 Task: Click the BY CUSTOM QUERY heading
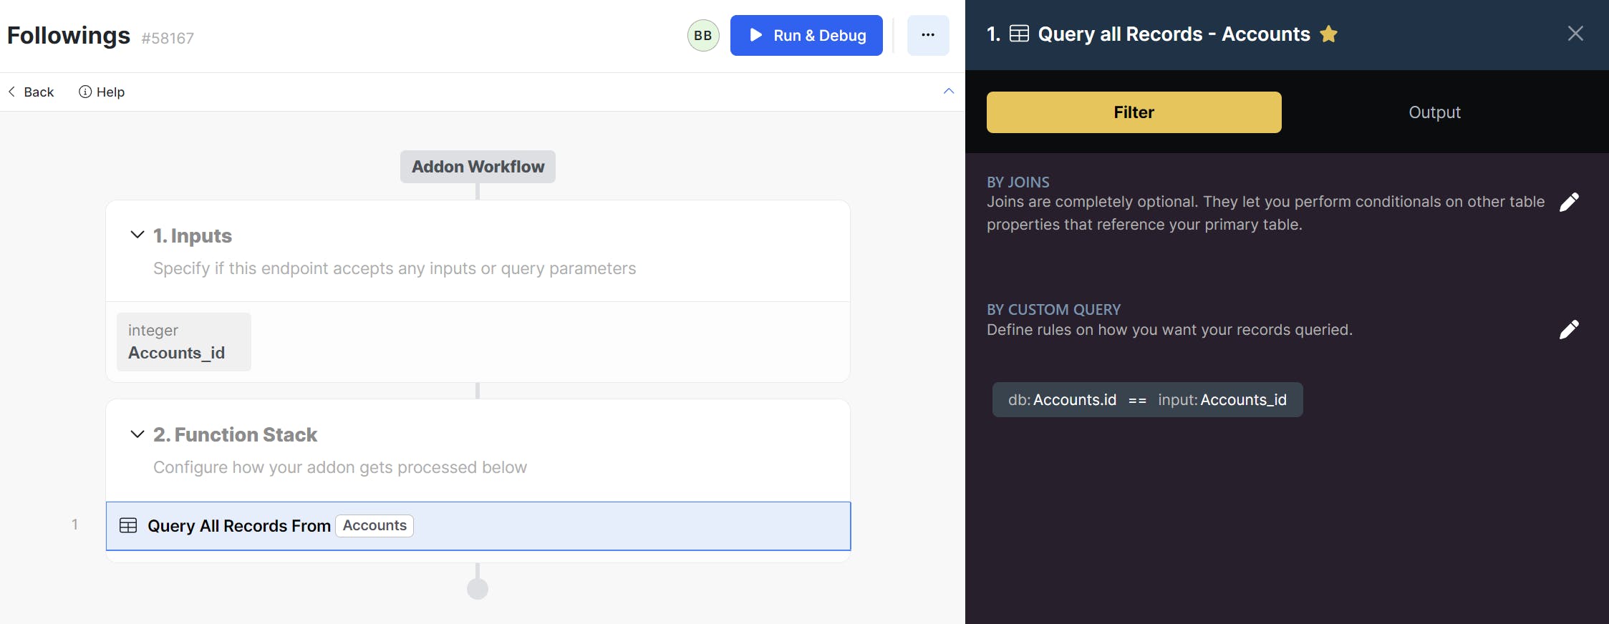point(1054,309)
